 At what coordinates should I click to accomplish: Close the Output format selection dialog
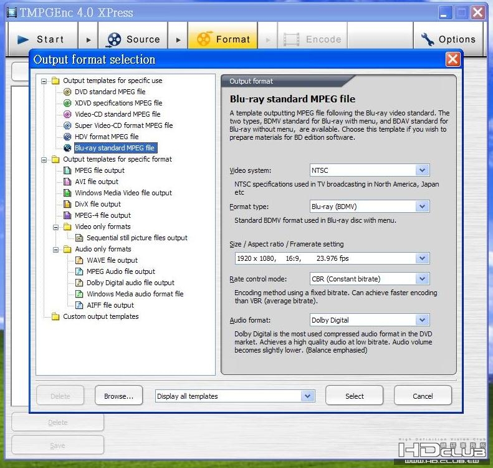[452, 59]
